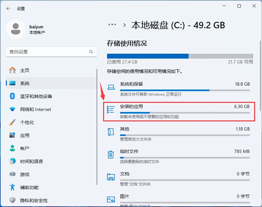Open 帐户 settings
This screenshot has width=262, height=207.
click(51, 148)
